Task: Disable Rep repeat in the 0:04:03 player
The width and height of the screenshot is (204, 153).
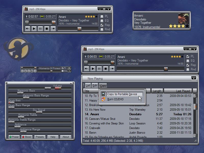Action: point(188,65)
